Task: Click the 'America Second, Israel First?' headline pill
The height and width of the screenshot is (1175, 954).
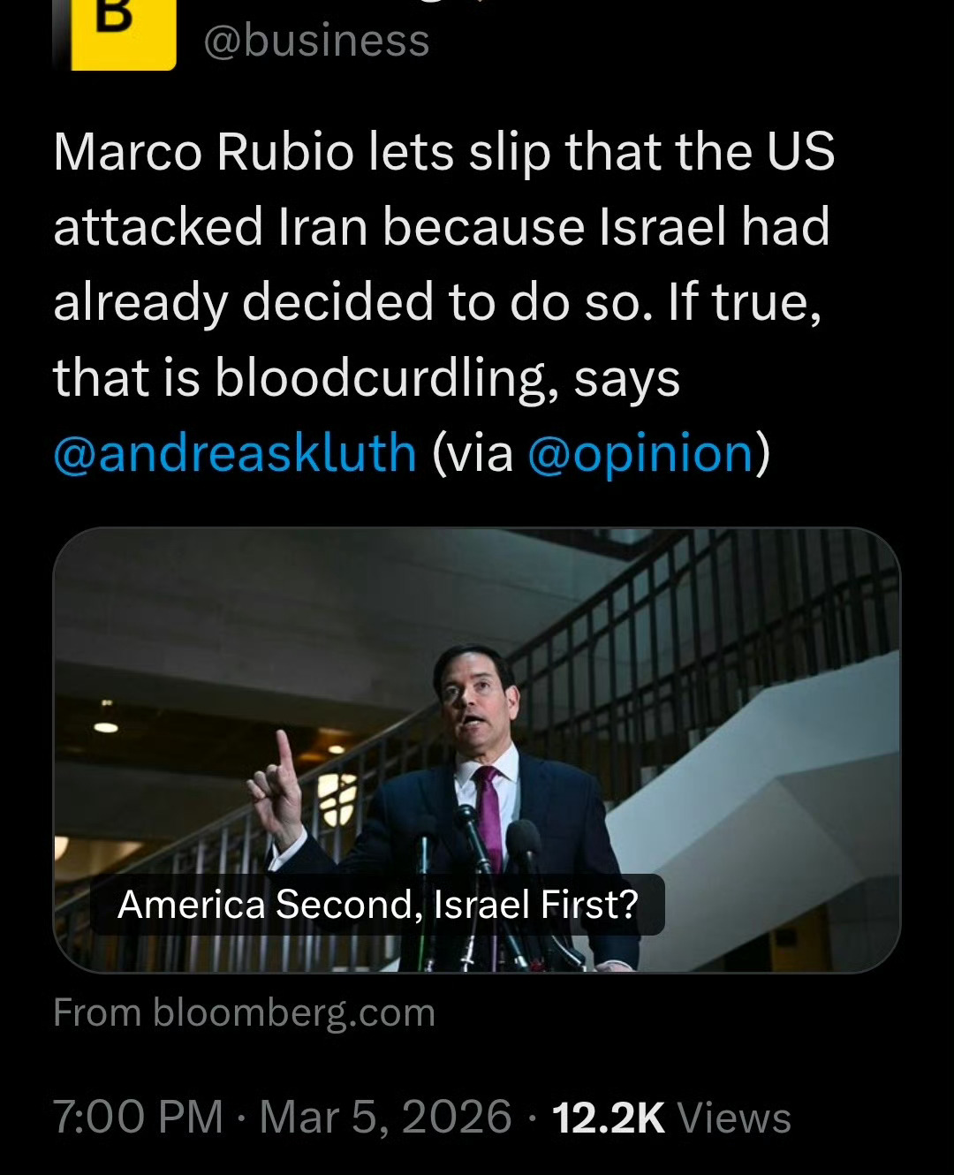Action: point(380,904)
